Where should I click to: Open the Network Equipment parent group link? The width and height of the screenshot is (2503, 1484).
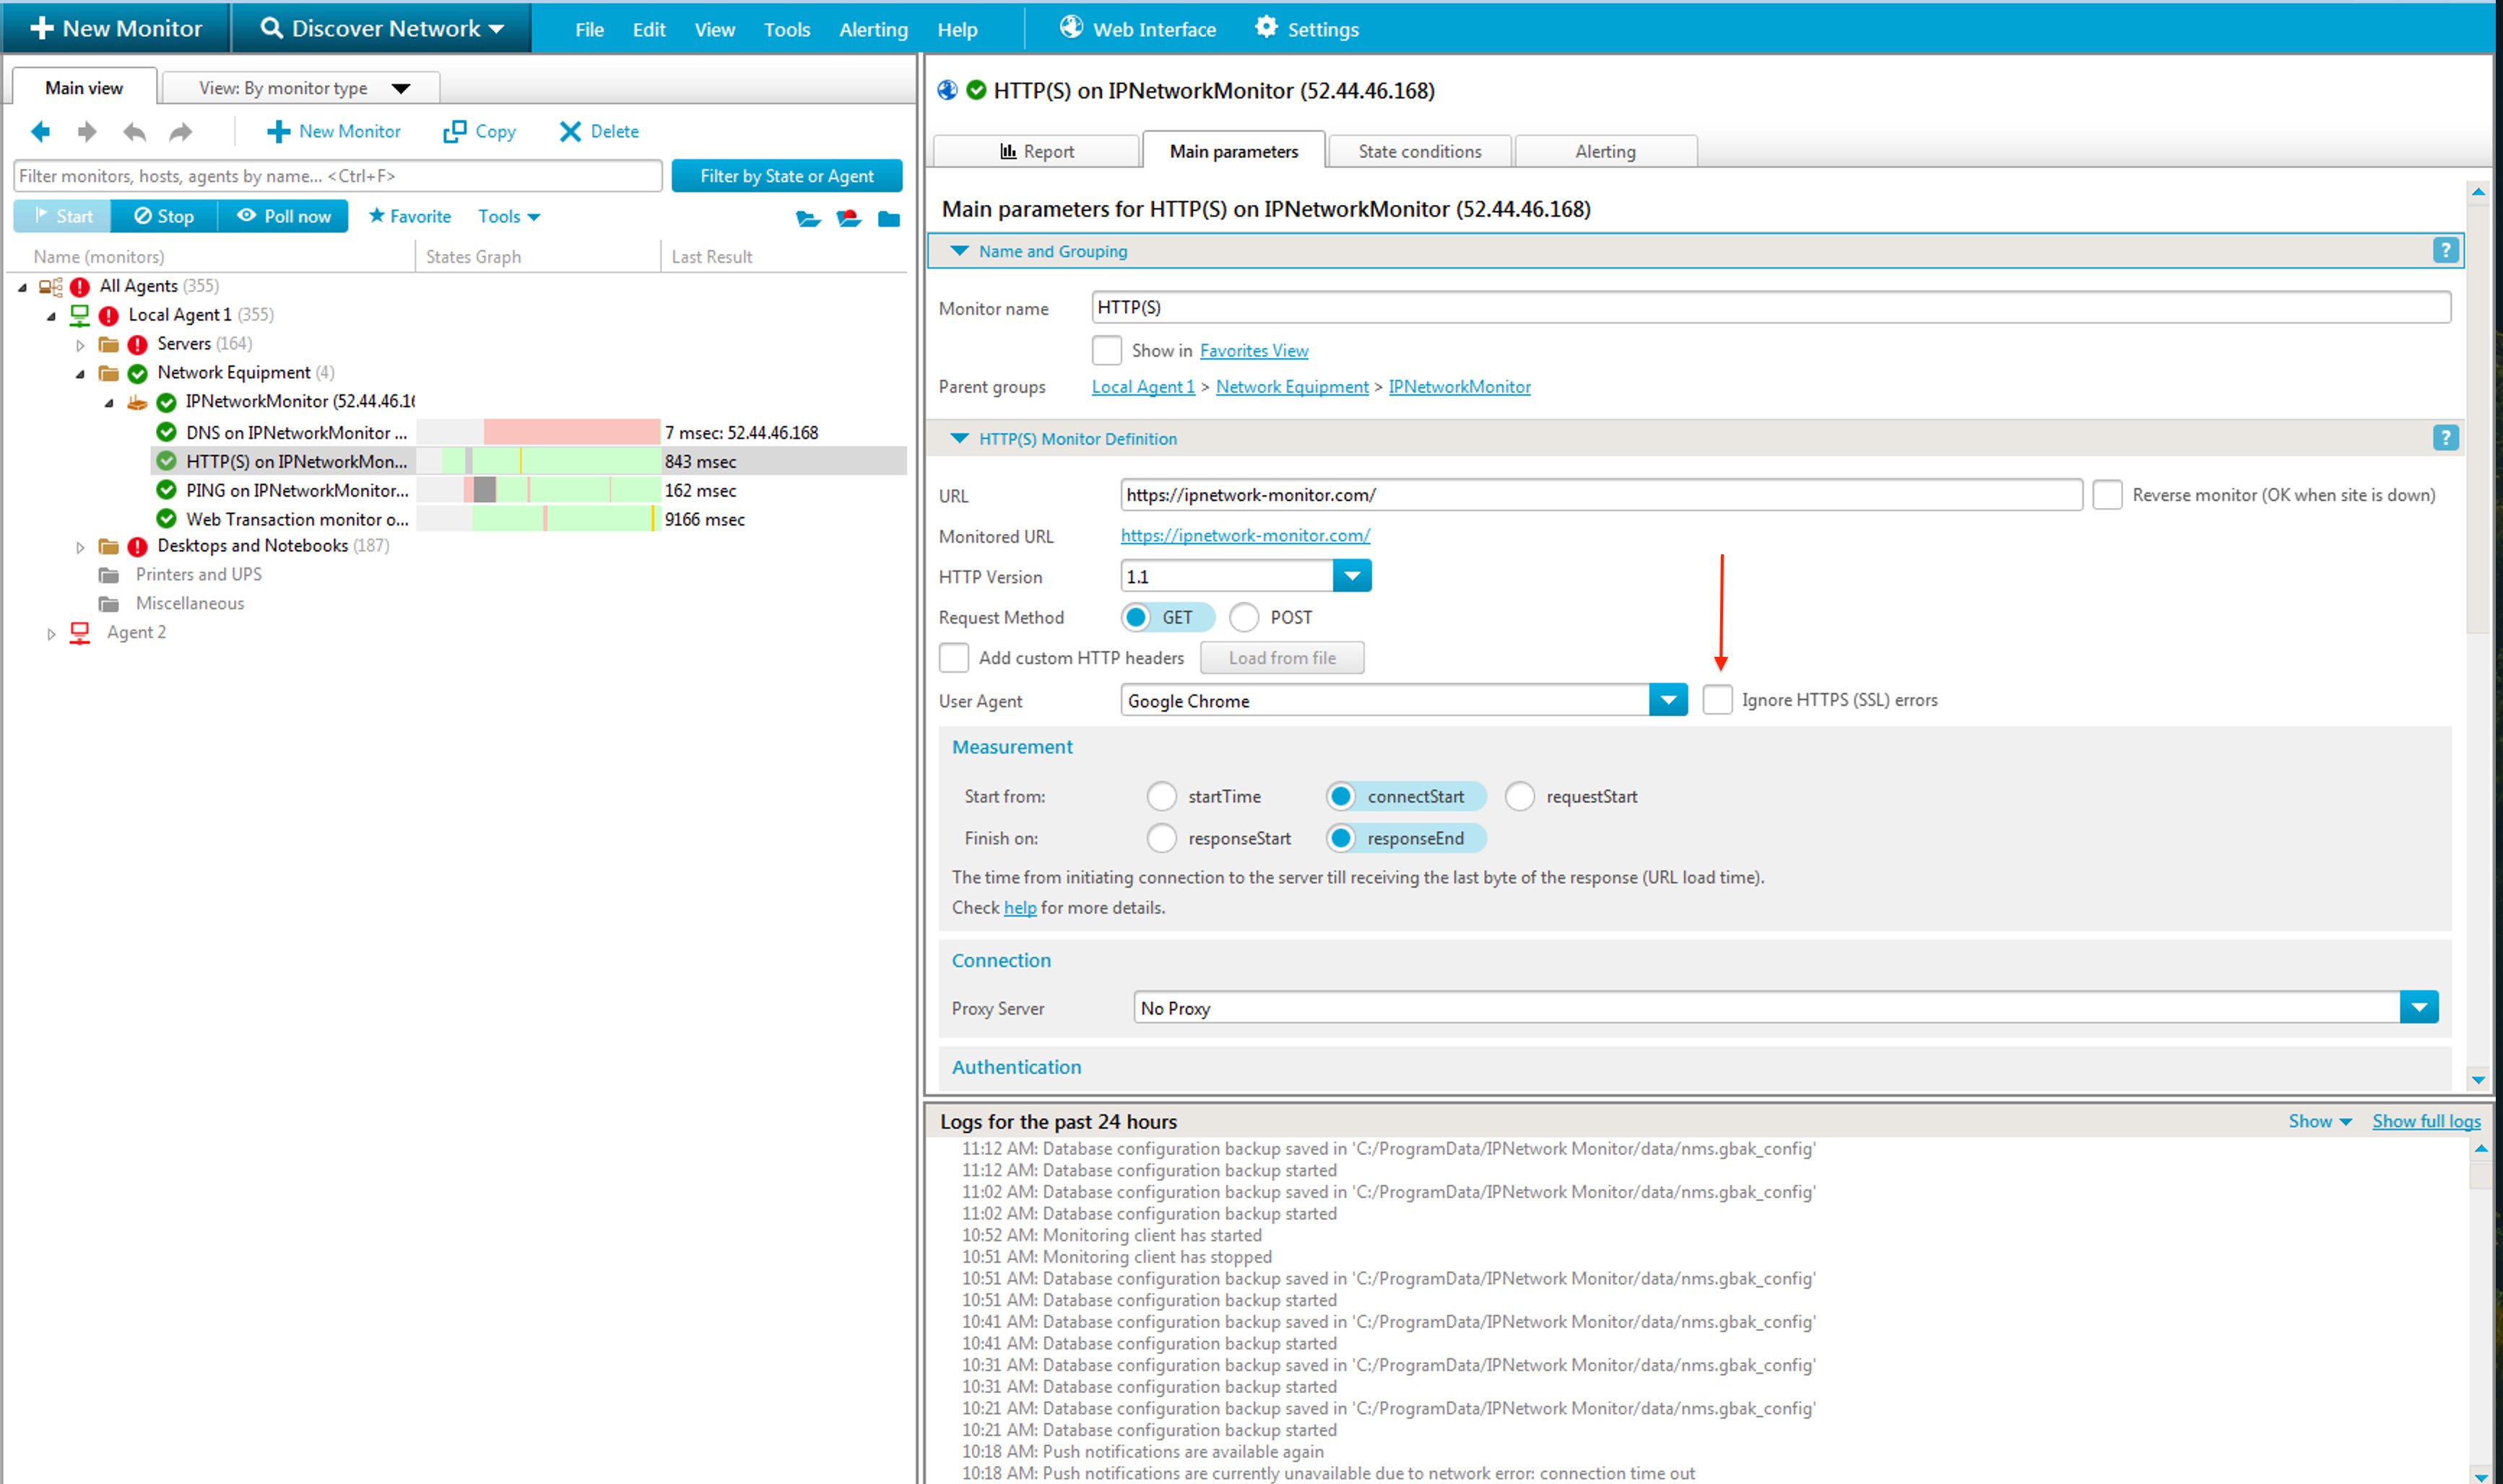1291,387
